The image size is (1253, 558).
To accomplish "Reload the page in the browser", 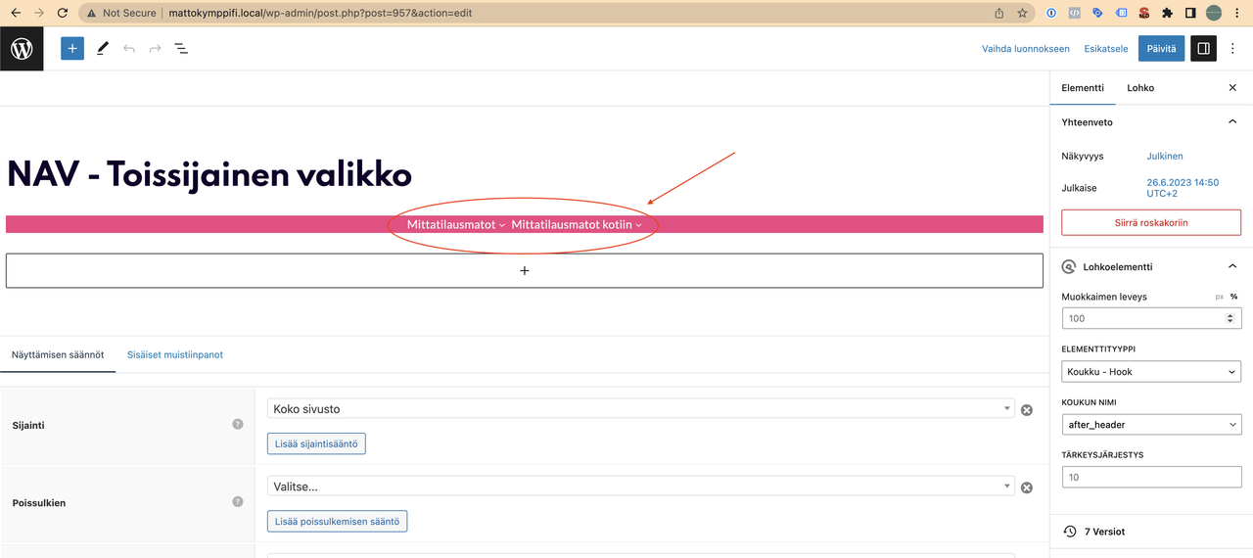I will (x=63, y=13).
